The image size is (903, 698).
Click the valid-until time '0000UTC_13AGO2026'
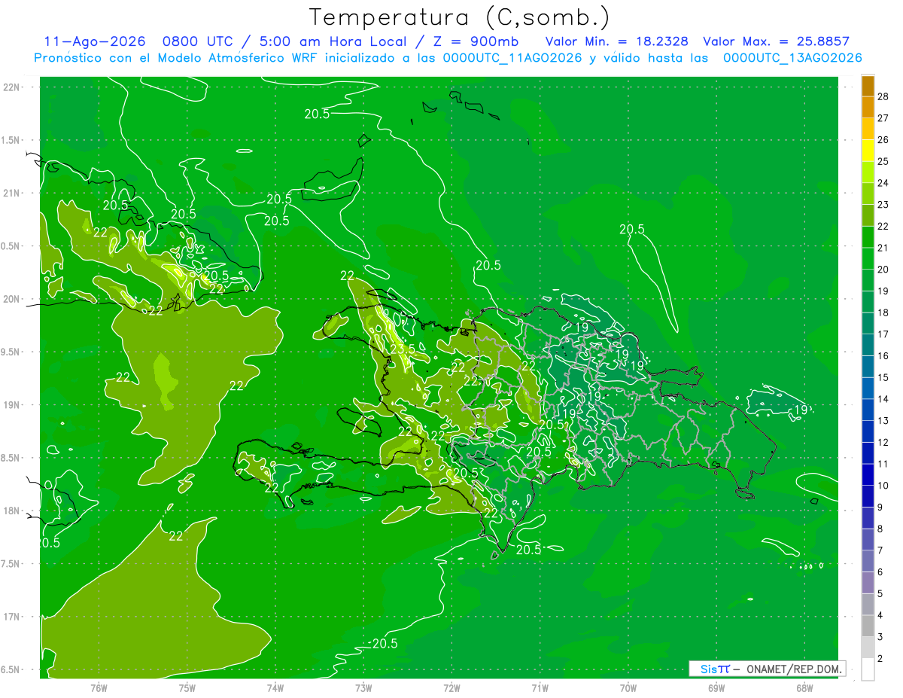(792, 58)
